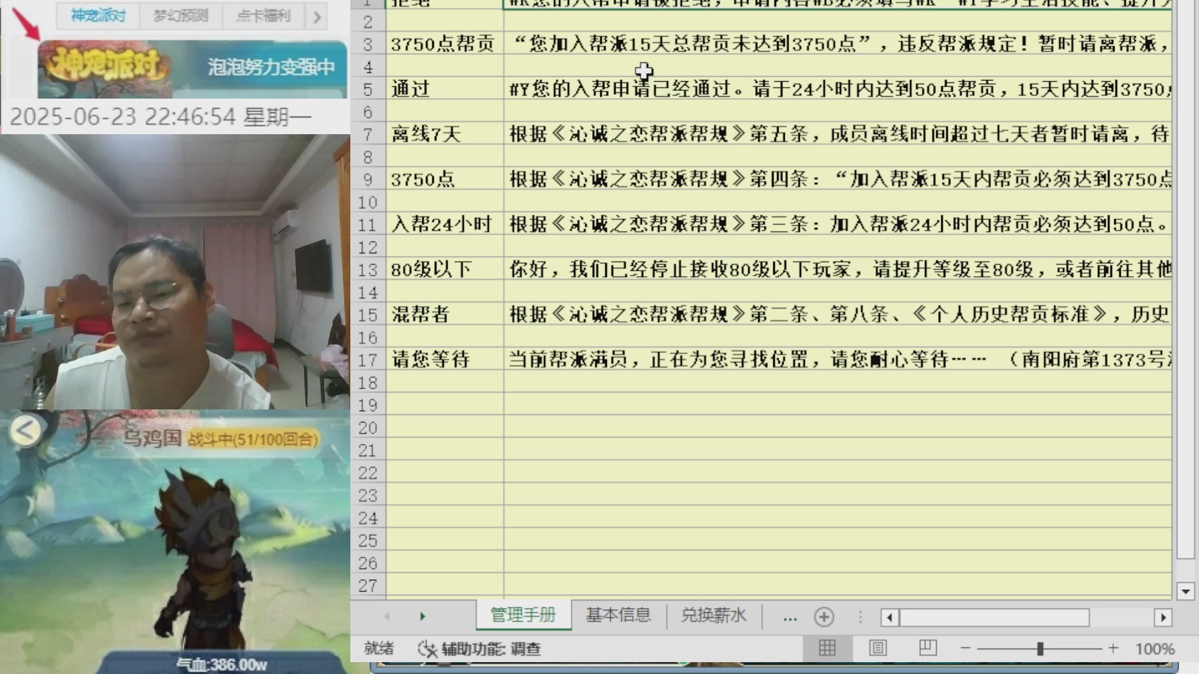Open zoom dialog via 100% label
The height and width of the screenshot is (674, 1199).
pyautogui.click(x=1155, y=649)
